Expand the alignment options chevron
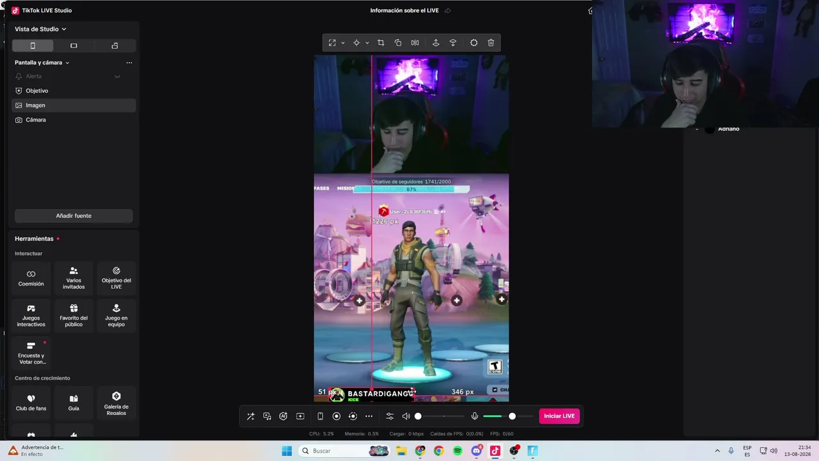The height and width of the screenshot is (461, 819). tap(367, 43)
